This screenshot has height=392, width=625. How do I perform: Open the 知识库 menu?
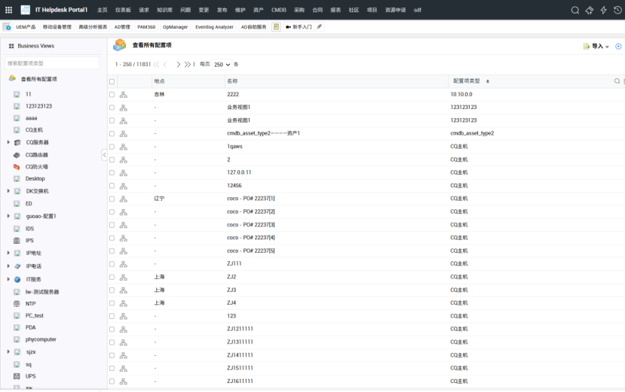point(164,11)
